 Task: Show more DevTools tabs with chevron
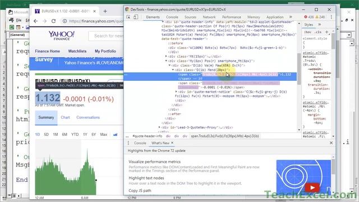coord(291,17)
